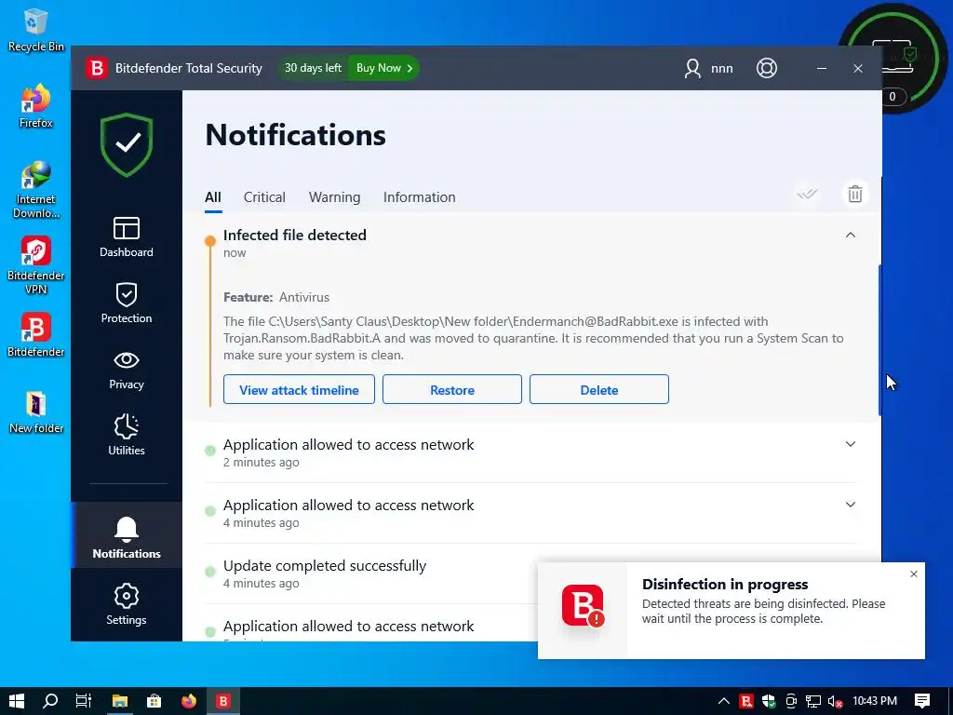Screen dimensions: 953x715
Task: Click the Bitdefender tray icon
Action: click(746, 701)
